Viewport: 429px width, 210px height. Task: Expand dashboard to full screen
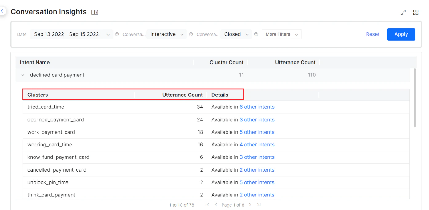click(x=403, y=12)
